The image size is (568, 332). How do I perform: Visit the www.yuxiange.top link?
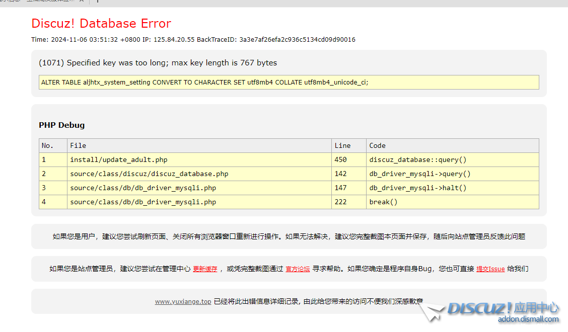(x=183, y=302)
